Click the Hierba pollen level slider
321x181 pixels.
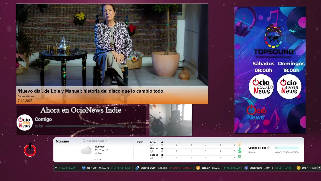199,149
